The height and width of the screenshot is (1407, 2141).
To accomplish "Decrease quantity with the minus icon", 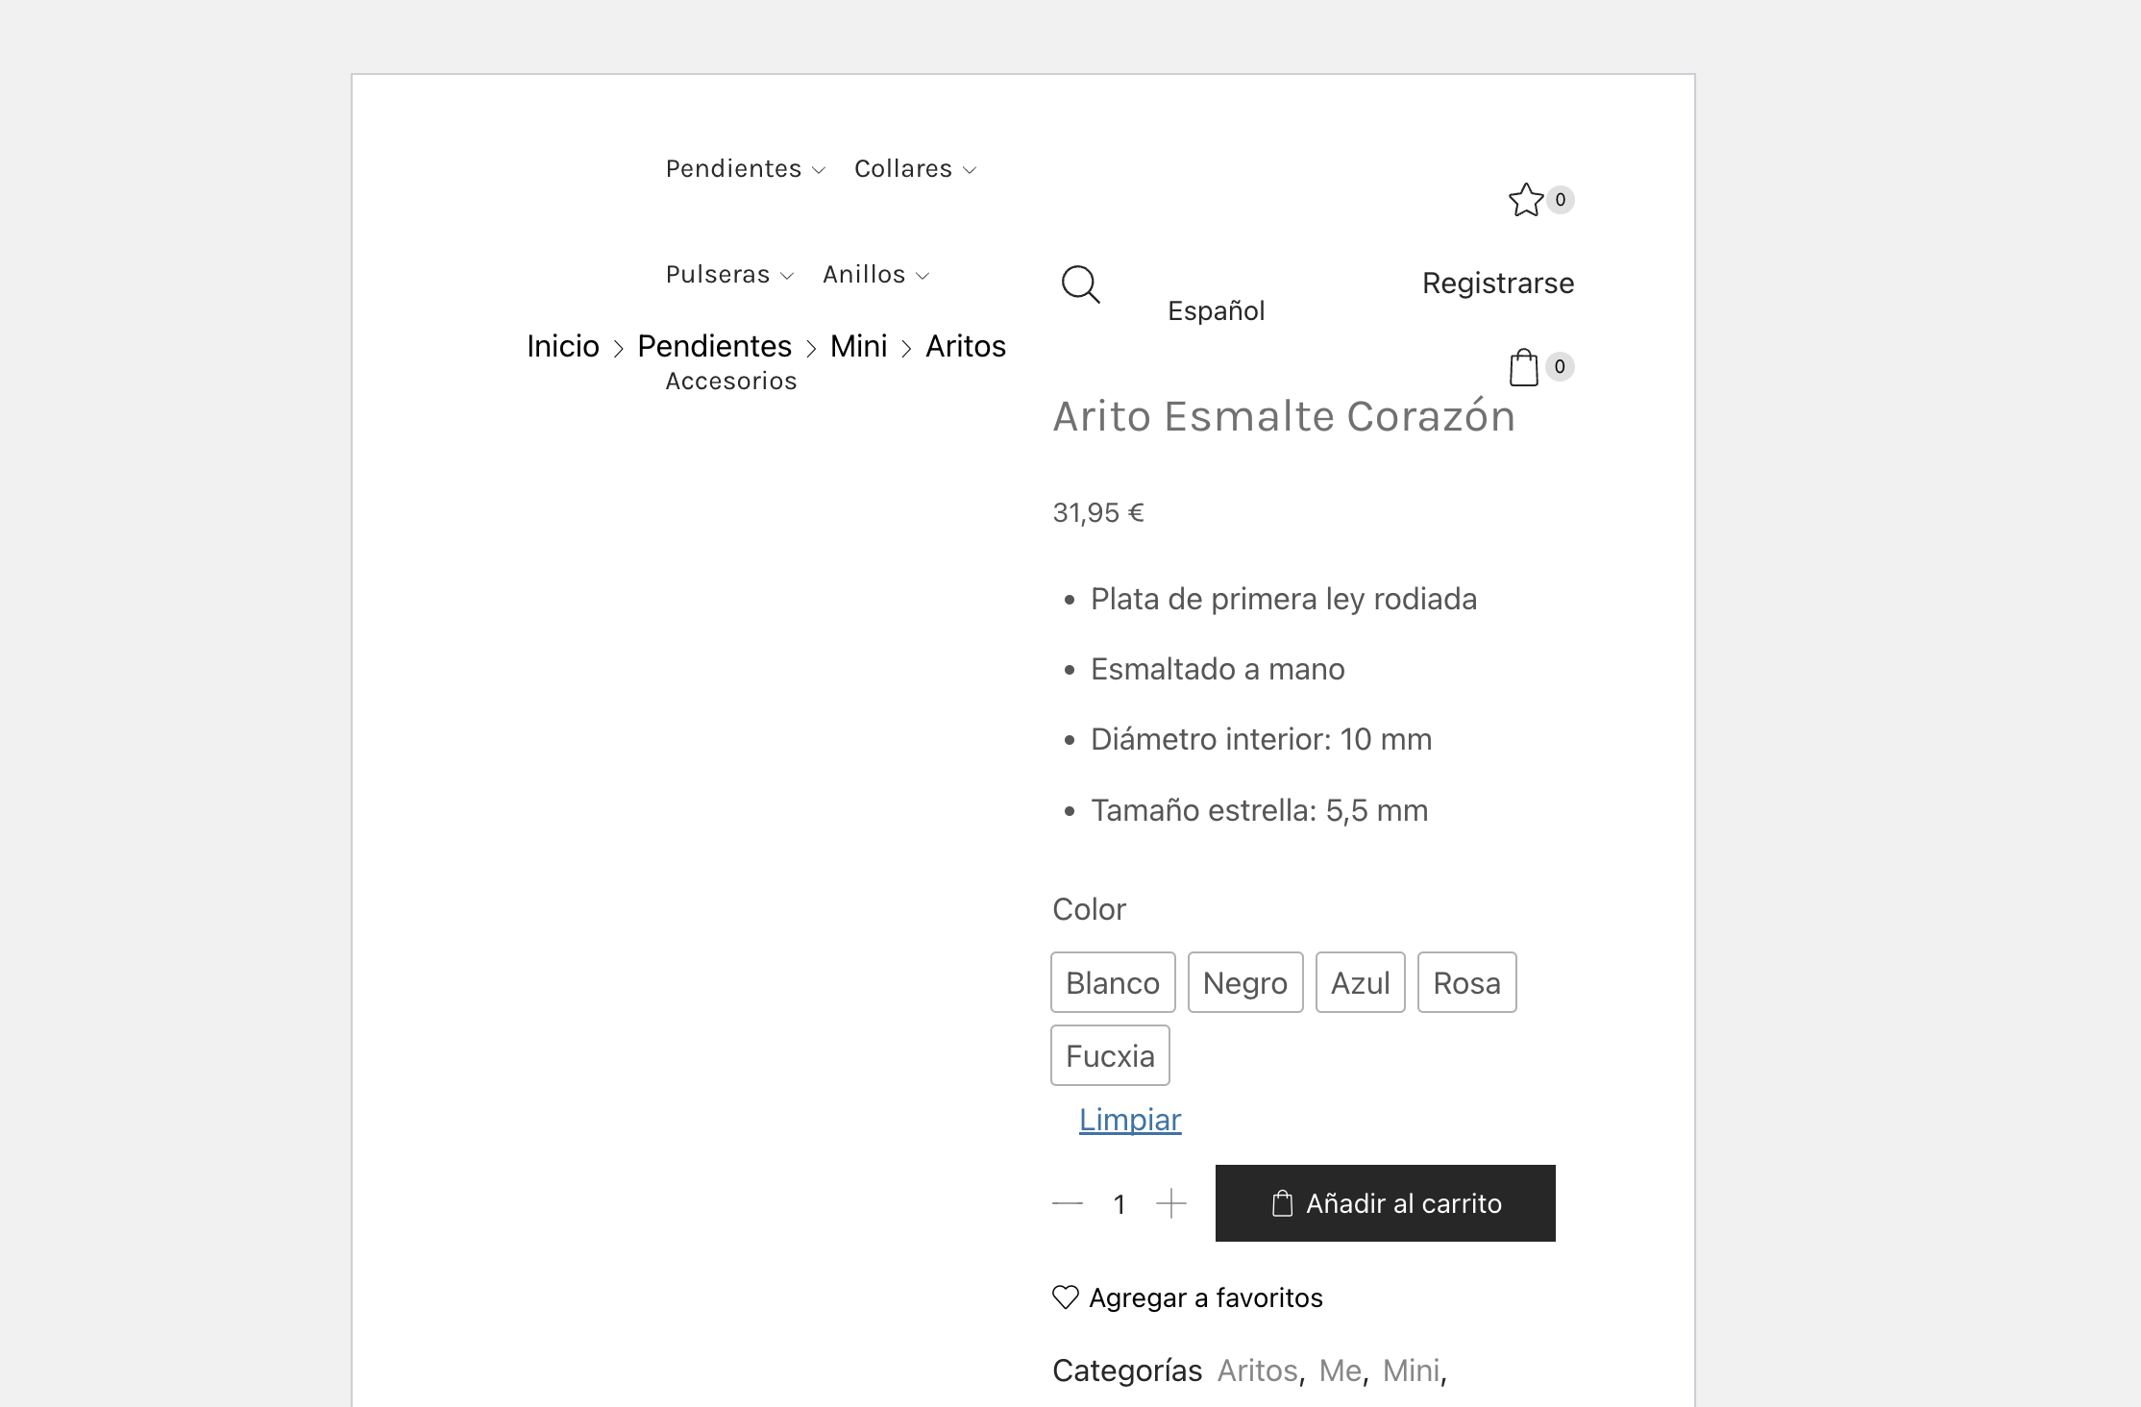I will 1068,1203.
